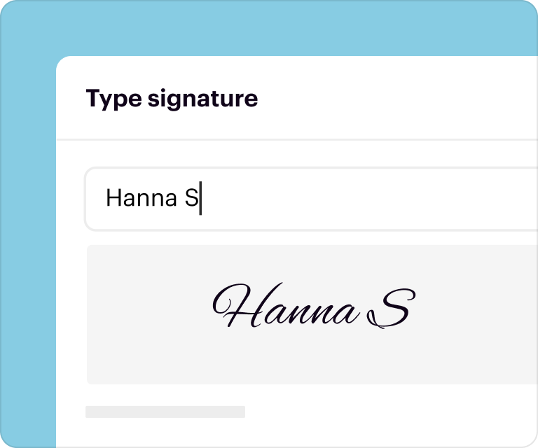
Task: Click the text cursor in the input field
Action: [x=201, y=199]
